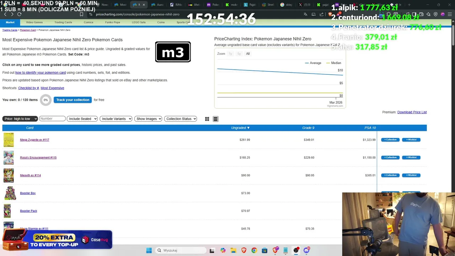Open Task View in taskbar

pos(212,250)
